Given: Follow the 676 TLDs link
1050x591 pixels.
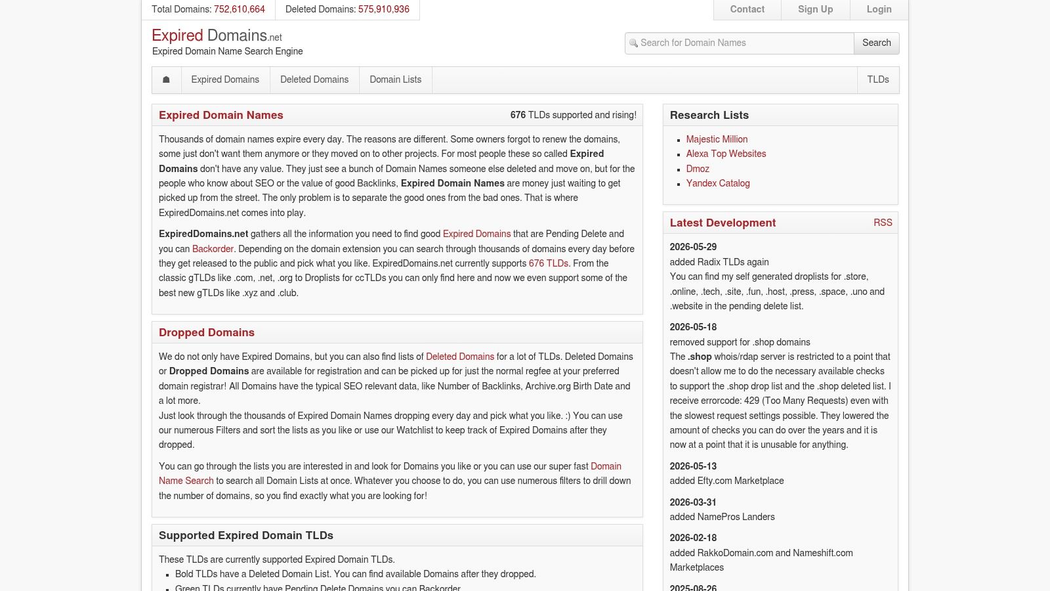Looking at the screenshot, I should click(x=549, y=263).
